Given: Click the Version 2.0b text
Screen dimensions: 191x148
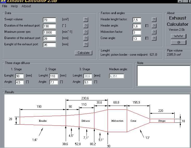Looking at the screenshot, I should click(x=177, y=30).
